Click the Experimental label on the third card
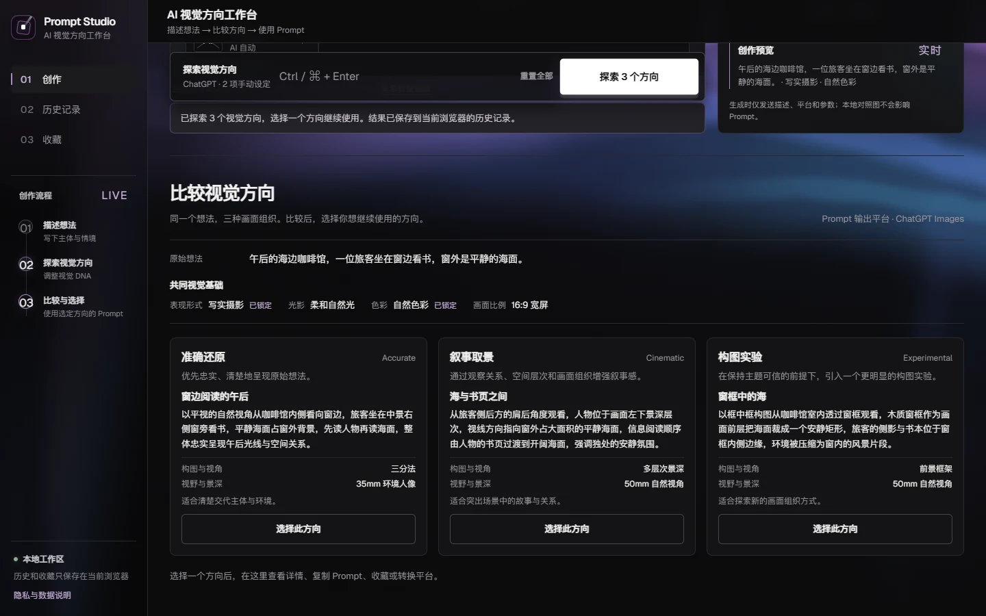The image size is (986, 616). 928,358
